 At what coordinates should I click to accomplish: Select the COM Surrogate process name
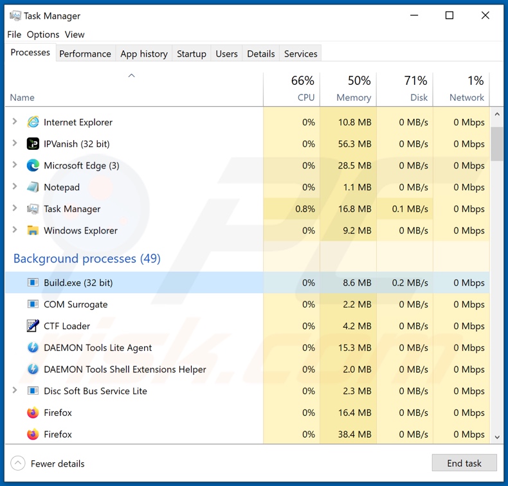click(75, 304)
